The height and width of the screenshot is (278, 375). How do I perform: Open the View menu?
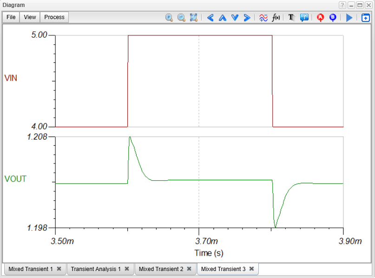coord(30,17)
